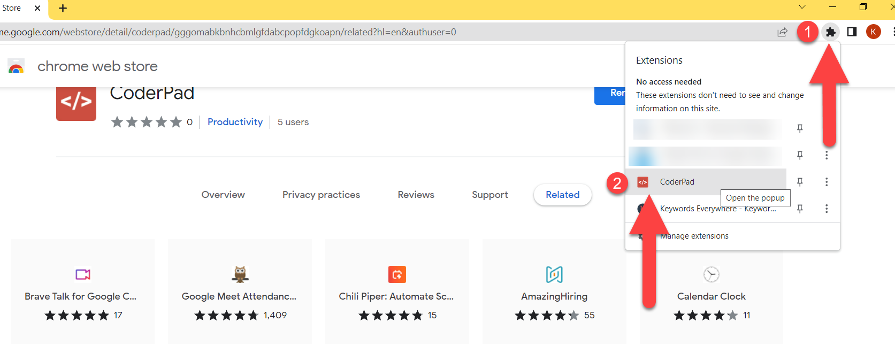Switch to the Overview tab
Image resolution: width=895 pixels, height=344 pixels.
[x=223, y=195]
